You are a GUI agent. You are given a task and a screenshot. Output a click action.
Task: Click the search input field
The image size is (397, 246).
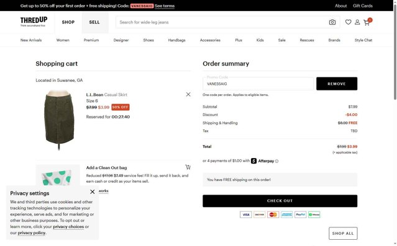[222, 22]
